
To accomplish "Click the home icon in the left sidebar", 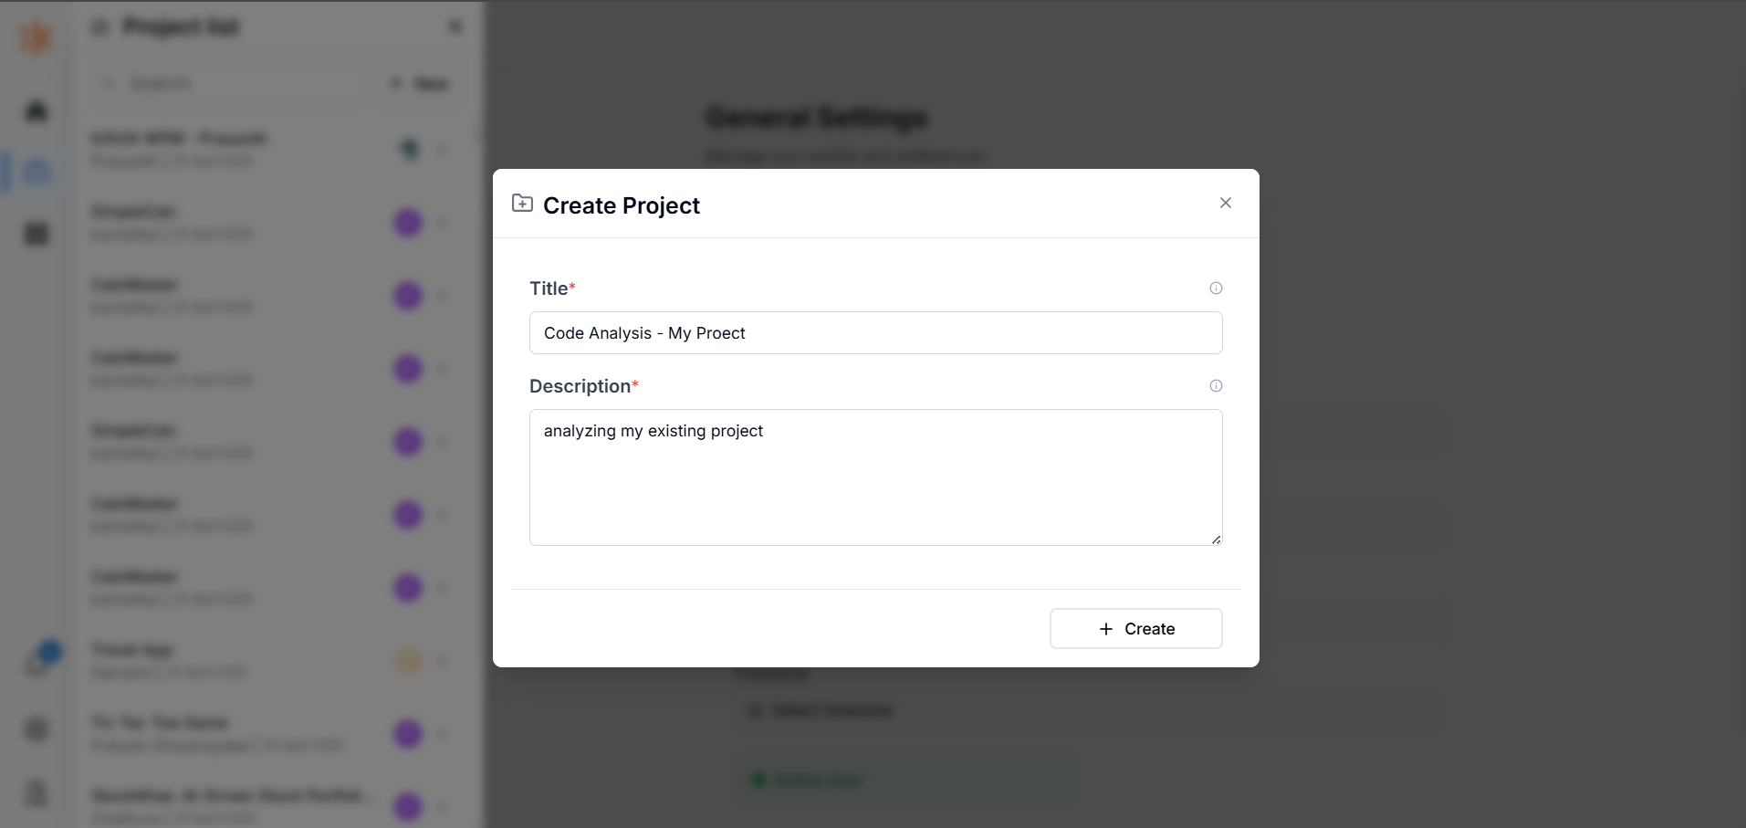I will [37, 111].
